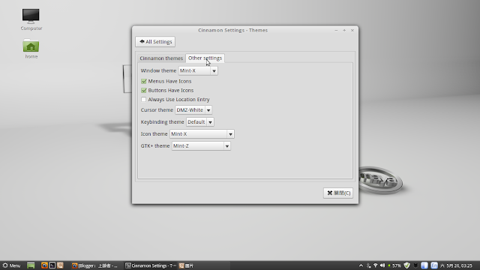Open the Bluetooth tray icon
The image size is (480, 270).
(368, 265)
